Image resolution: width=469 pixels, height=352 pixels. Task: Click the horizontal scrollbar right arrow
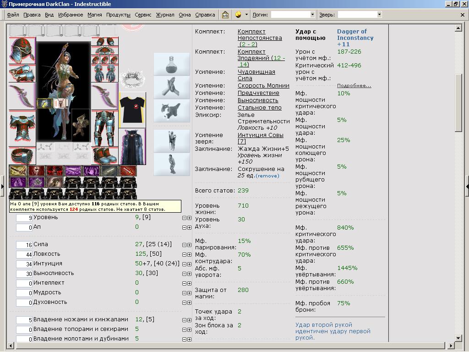click(x=451, y=346)
